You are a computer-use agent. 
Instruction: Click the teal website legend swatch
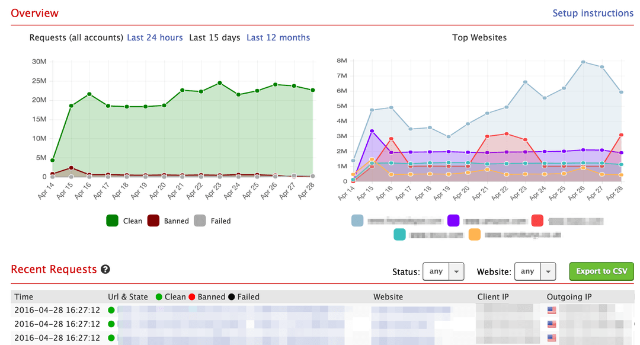click(x=399, y=234)
